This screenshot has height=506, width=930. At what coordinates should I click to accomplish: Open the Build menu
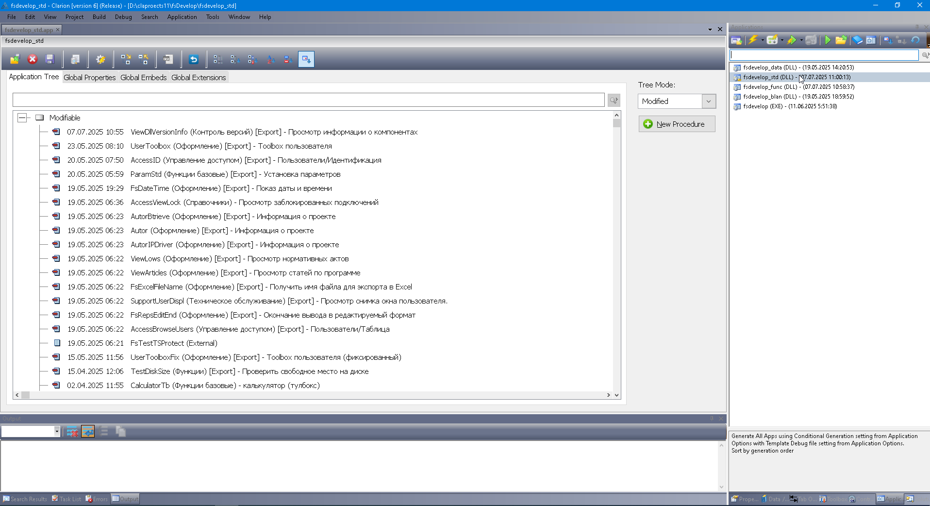(99, 17)
